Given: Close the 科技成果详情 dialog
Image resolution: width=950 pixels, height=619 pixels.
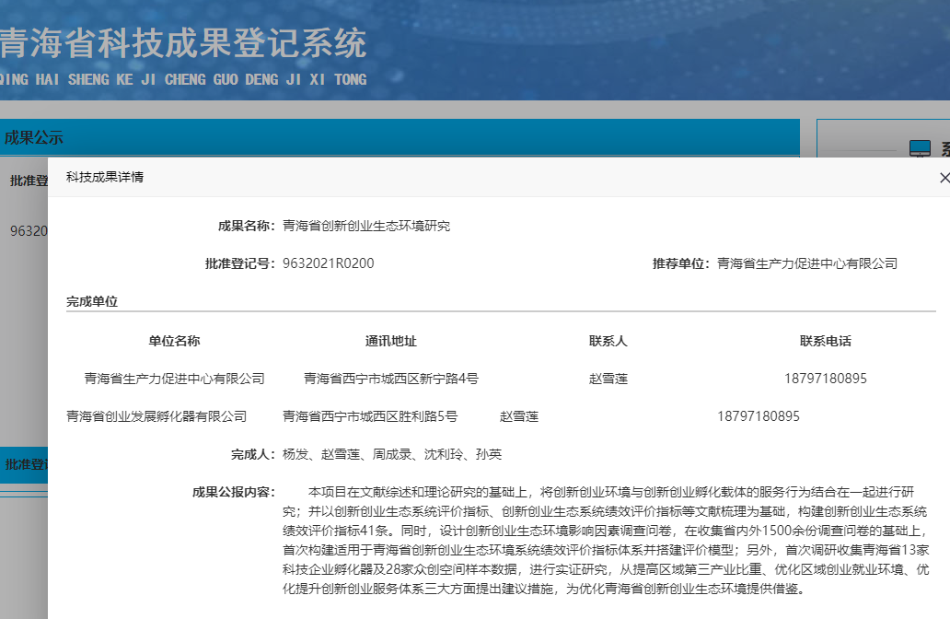Looking at the screenshot, I should point(944,178).
